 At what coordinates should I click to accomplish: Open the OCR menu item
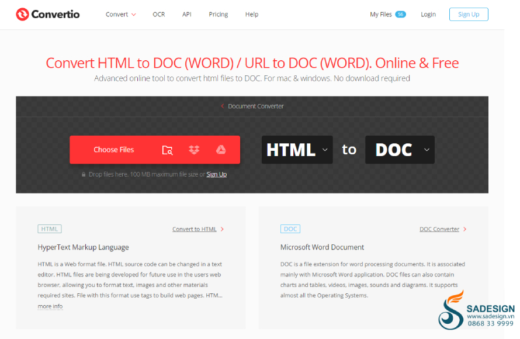click(x=158, y=14)
